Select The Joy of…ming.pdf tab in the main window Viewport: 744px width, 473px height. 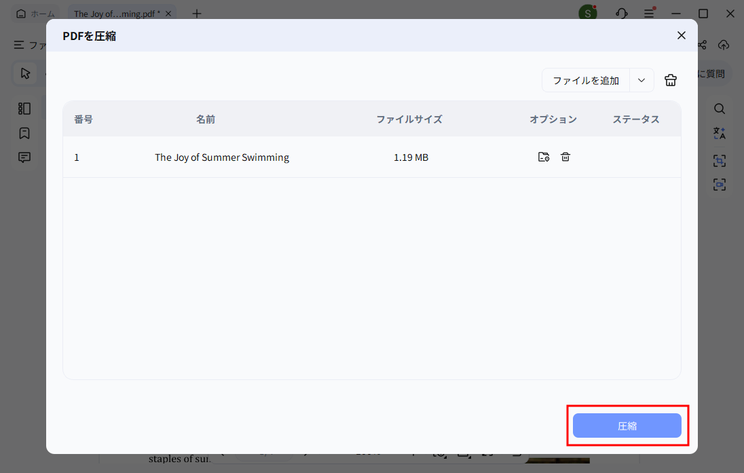click(x=117, y=14)
